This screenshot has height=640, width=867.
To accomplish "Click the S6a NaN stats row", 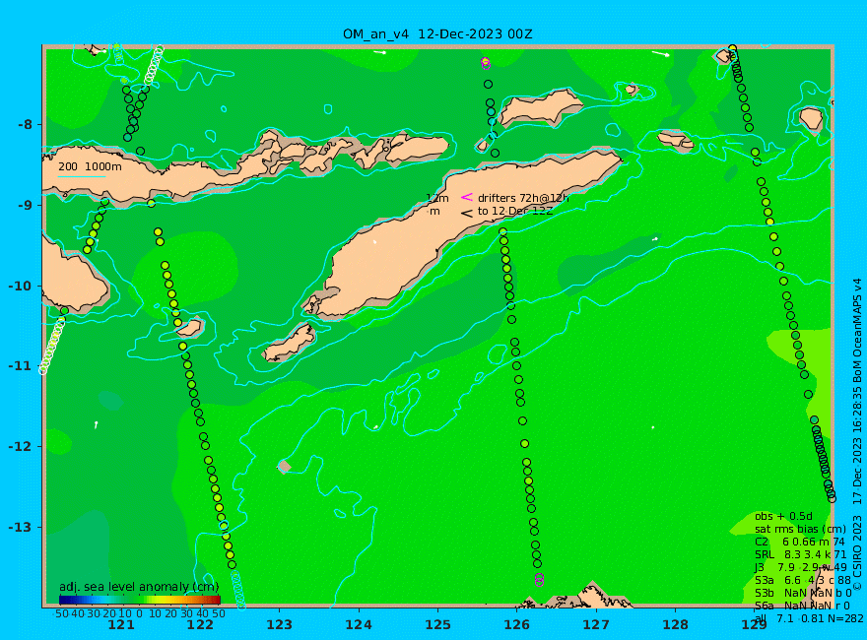I will click(802, 606).
